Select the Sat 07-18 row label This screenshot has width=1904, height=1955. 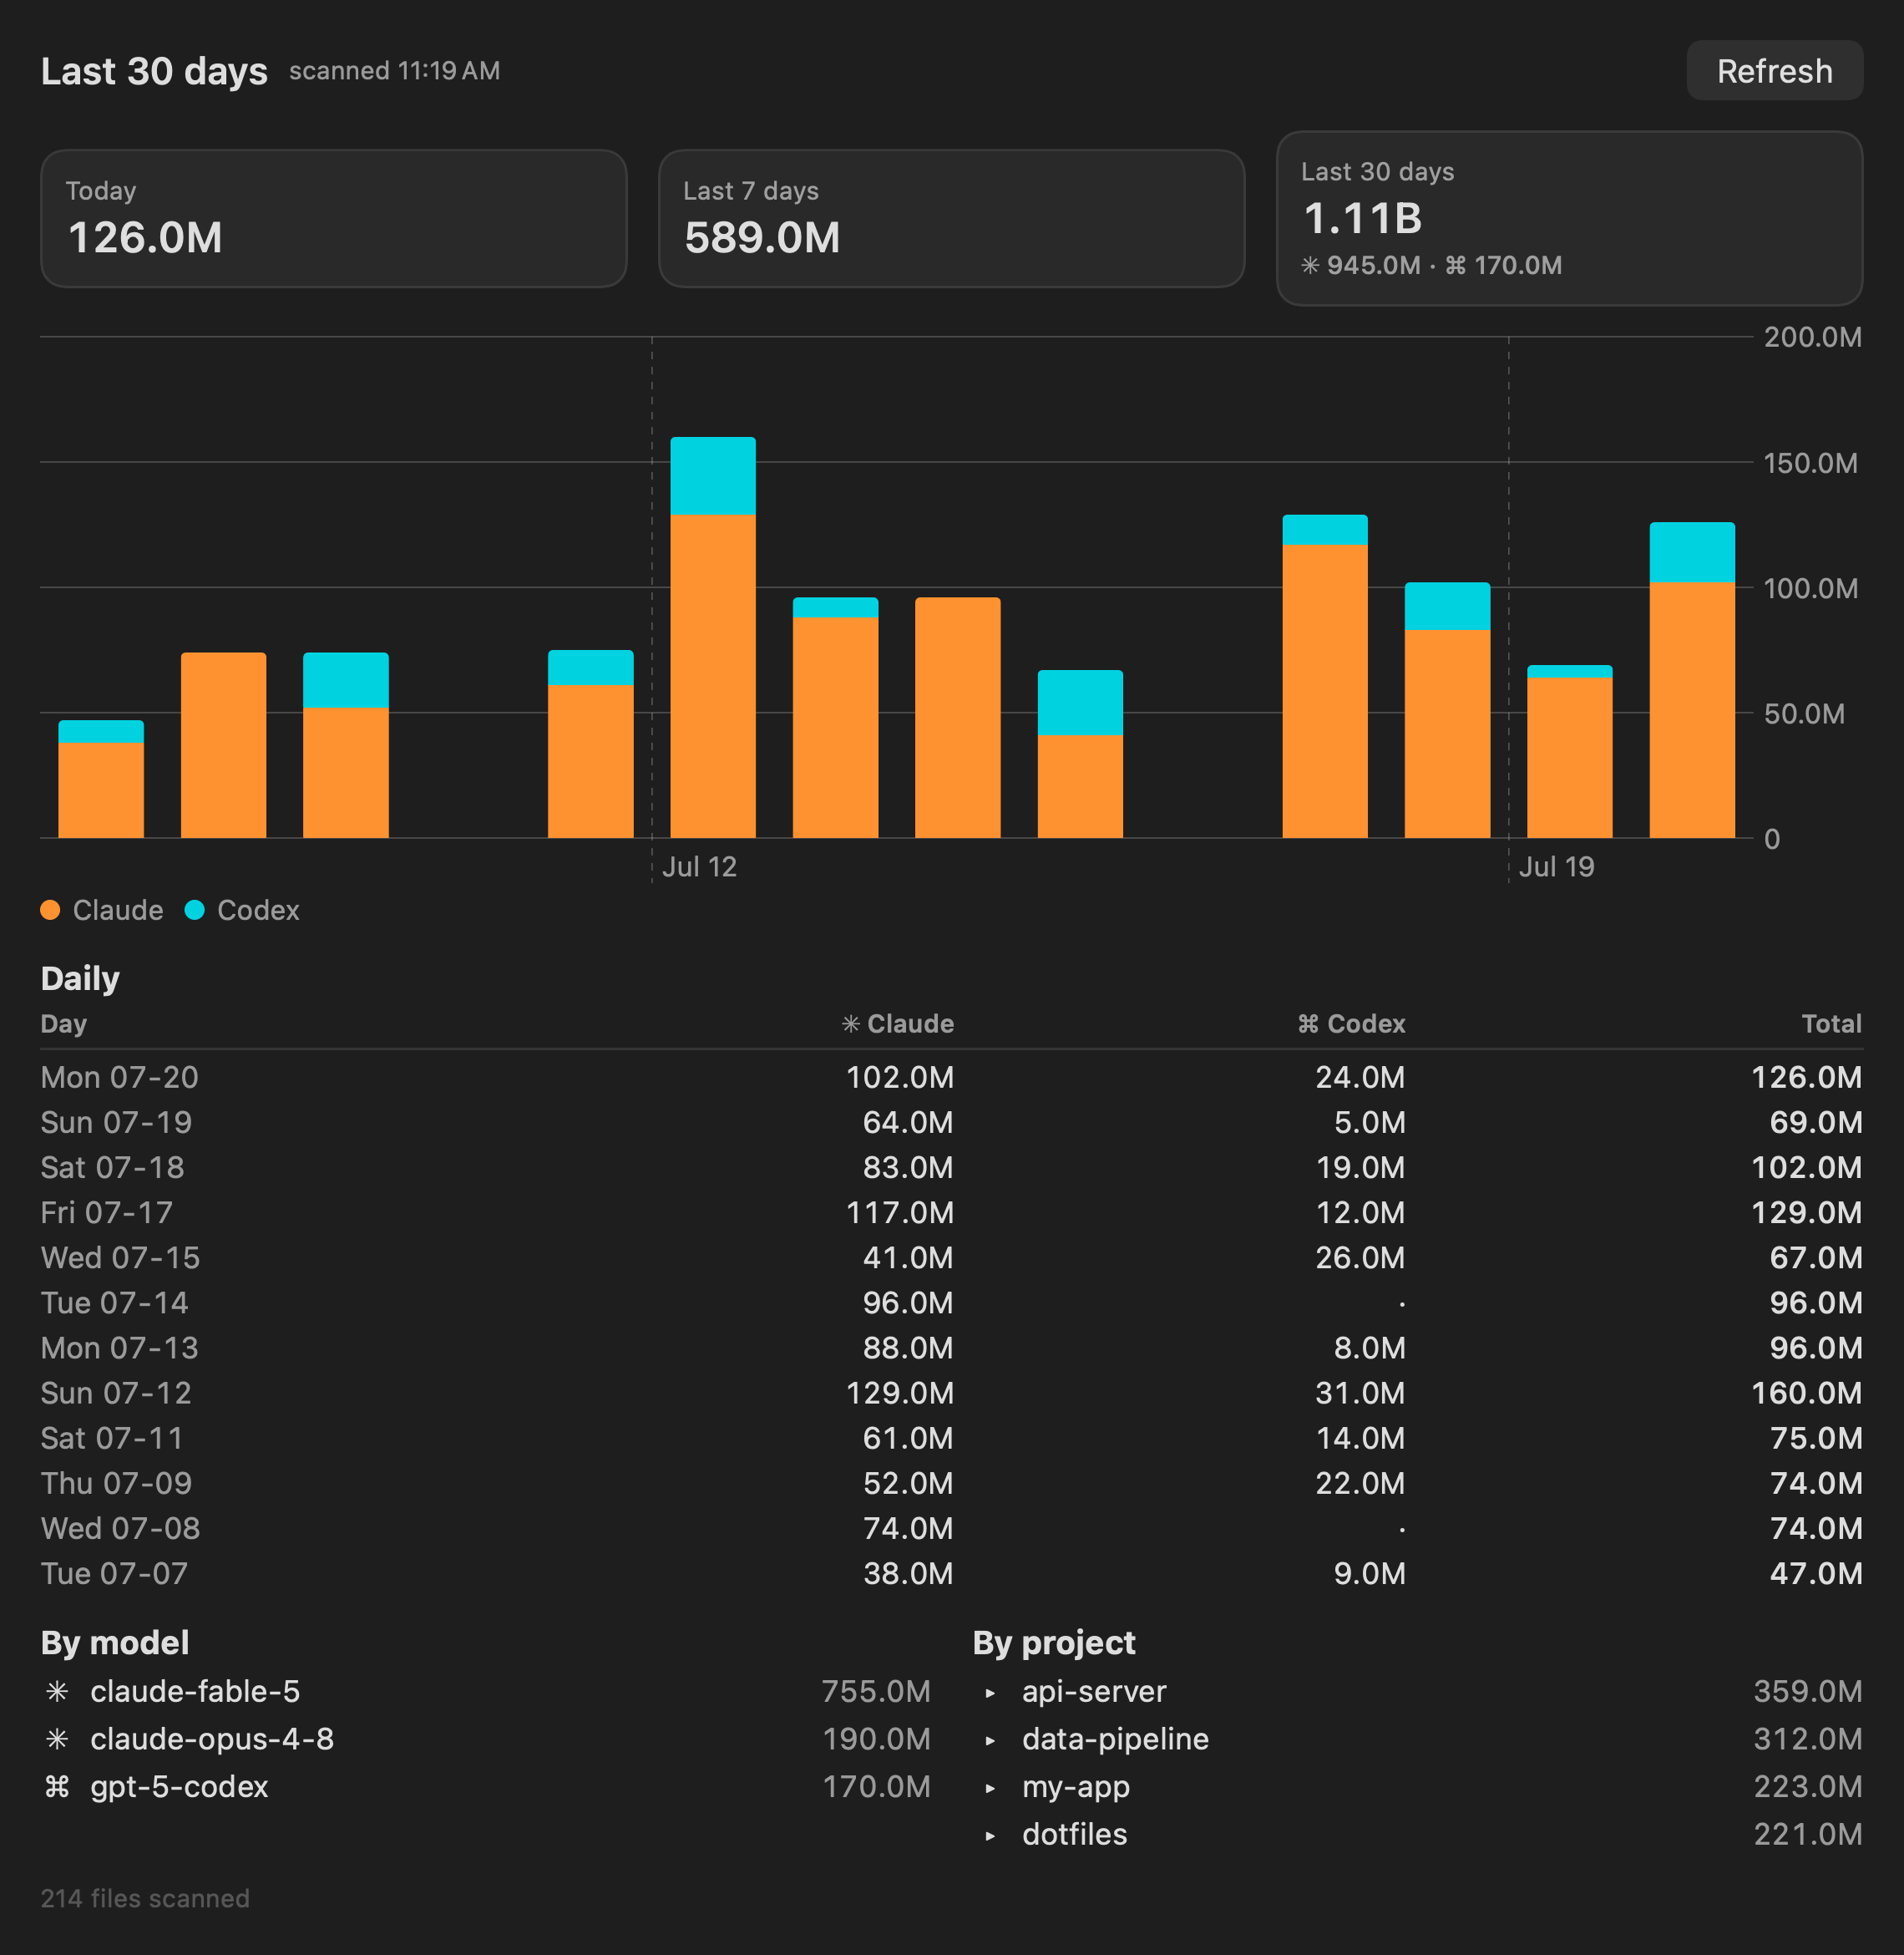point(112,1166)
